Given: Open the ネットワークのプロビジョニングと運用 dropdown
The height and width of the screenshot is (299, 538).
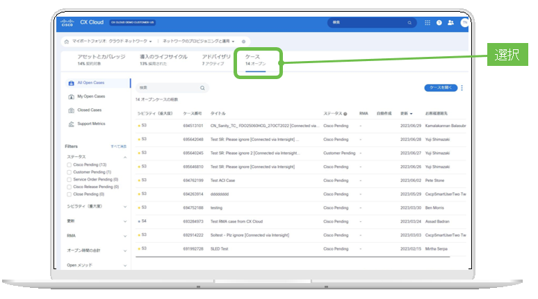Looking at the screenshot, I should [x=198, y=41].
